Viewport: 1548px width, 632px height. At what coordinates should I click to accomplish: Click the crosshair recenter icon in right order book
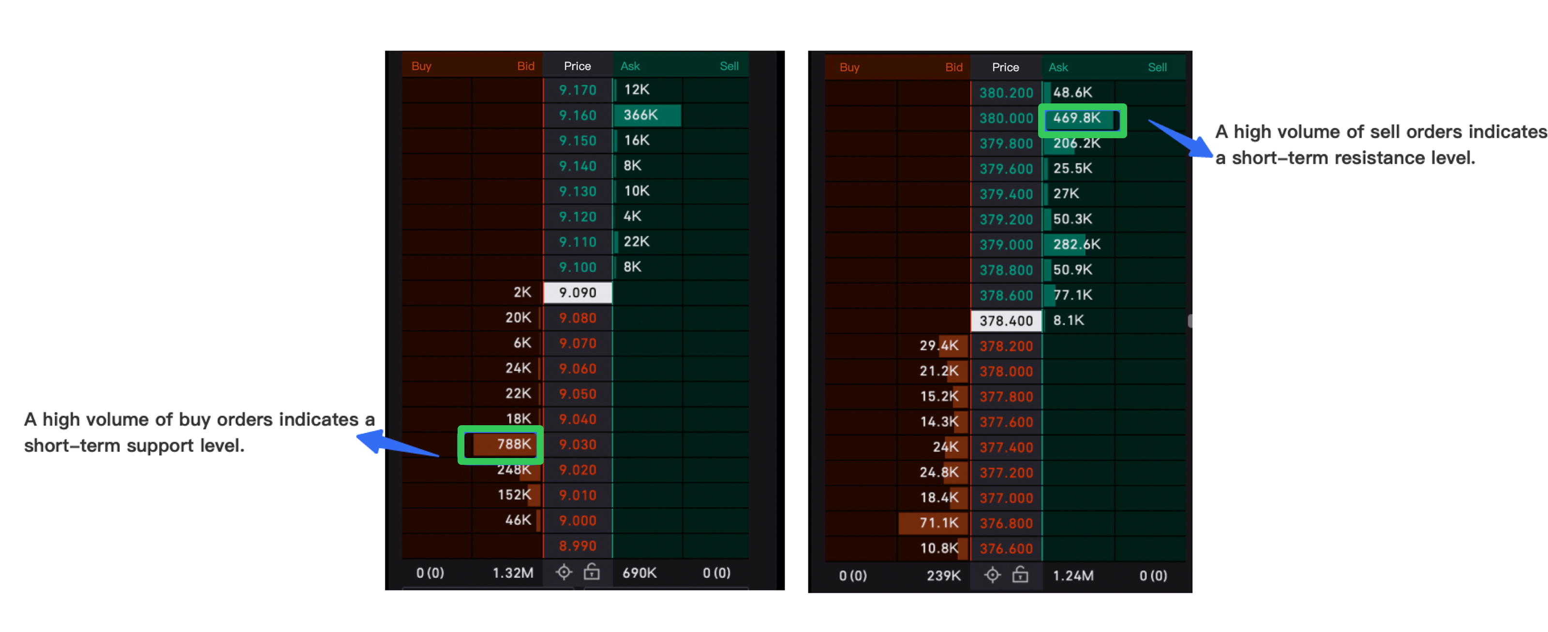pyautogui.click(x=992, y=575)
